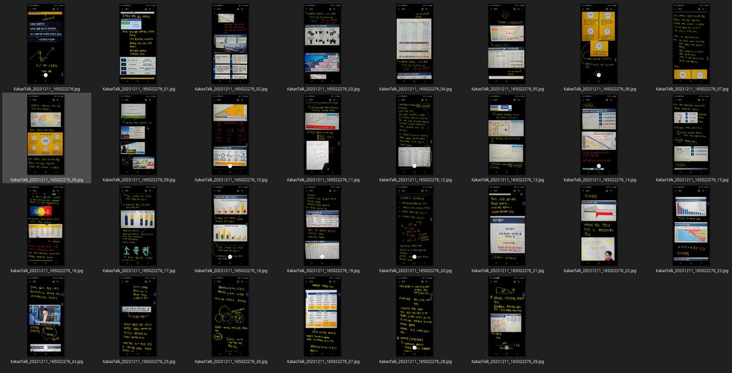Select thumbnail of KakaoTalk_20231211_165022276_25.jpg
732x373 pixels.
click(137, 316)
